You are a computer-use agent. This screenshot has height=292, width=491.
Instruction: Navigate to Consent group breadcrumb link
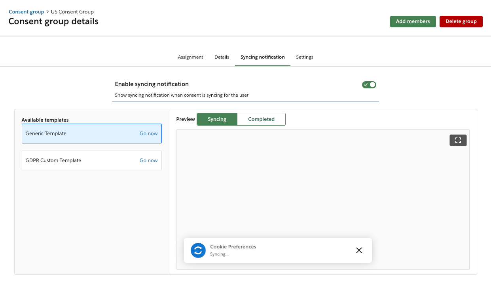(27, 12)
